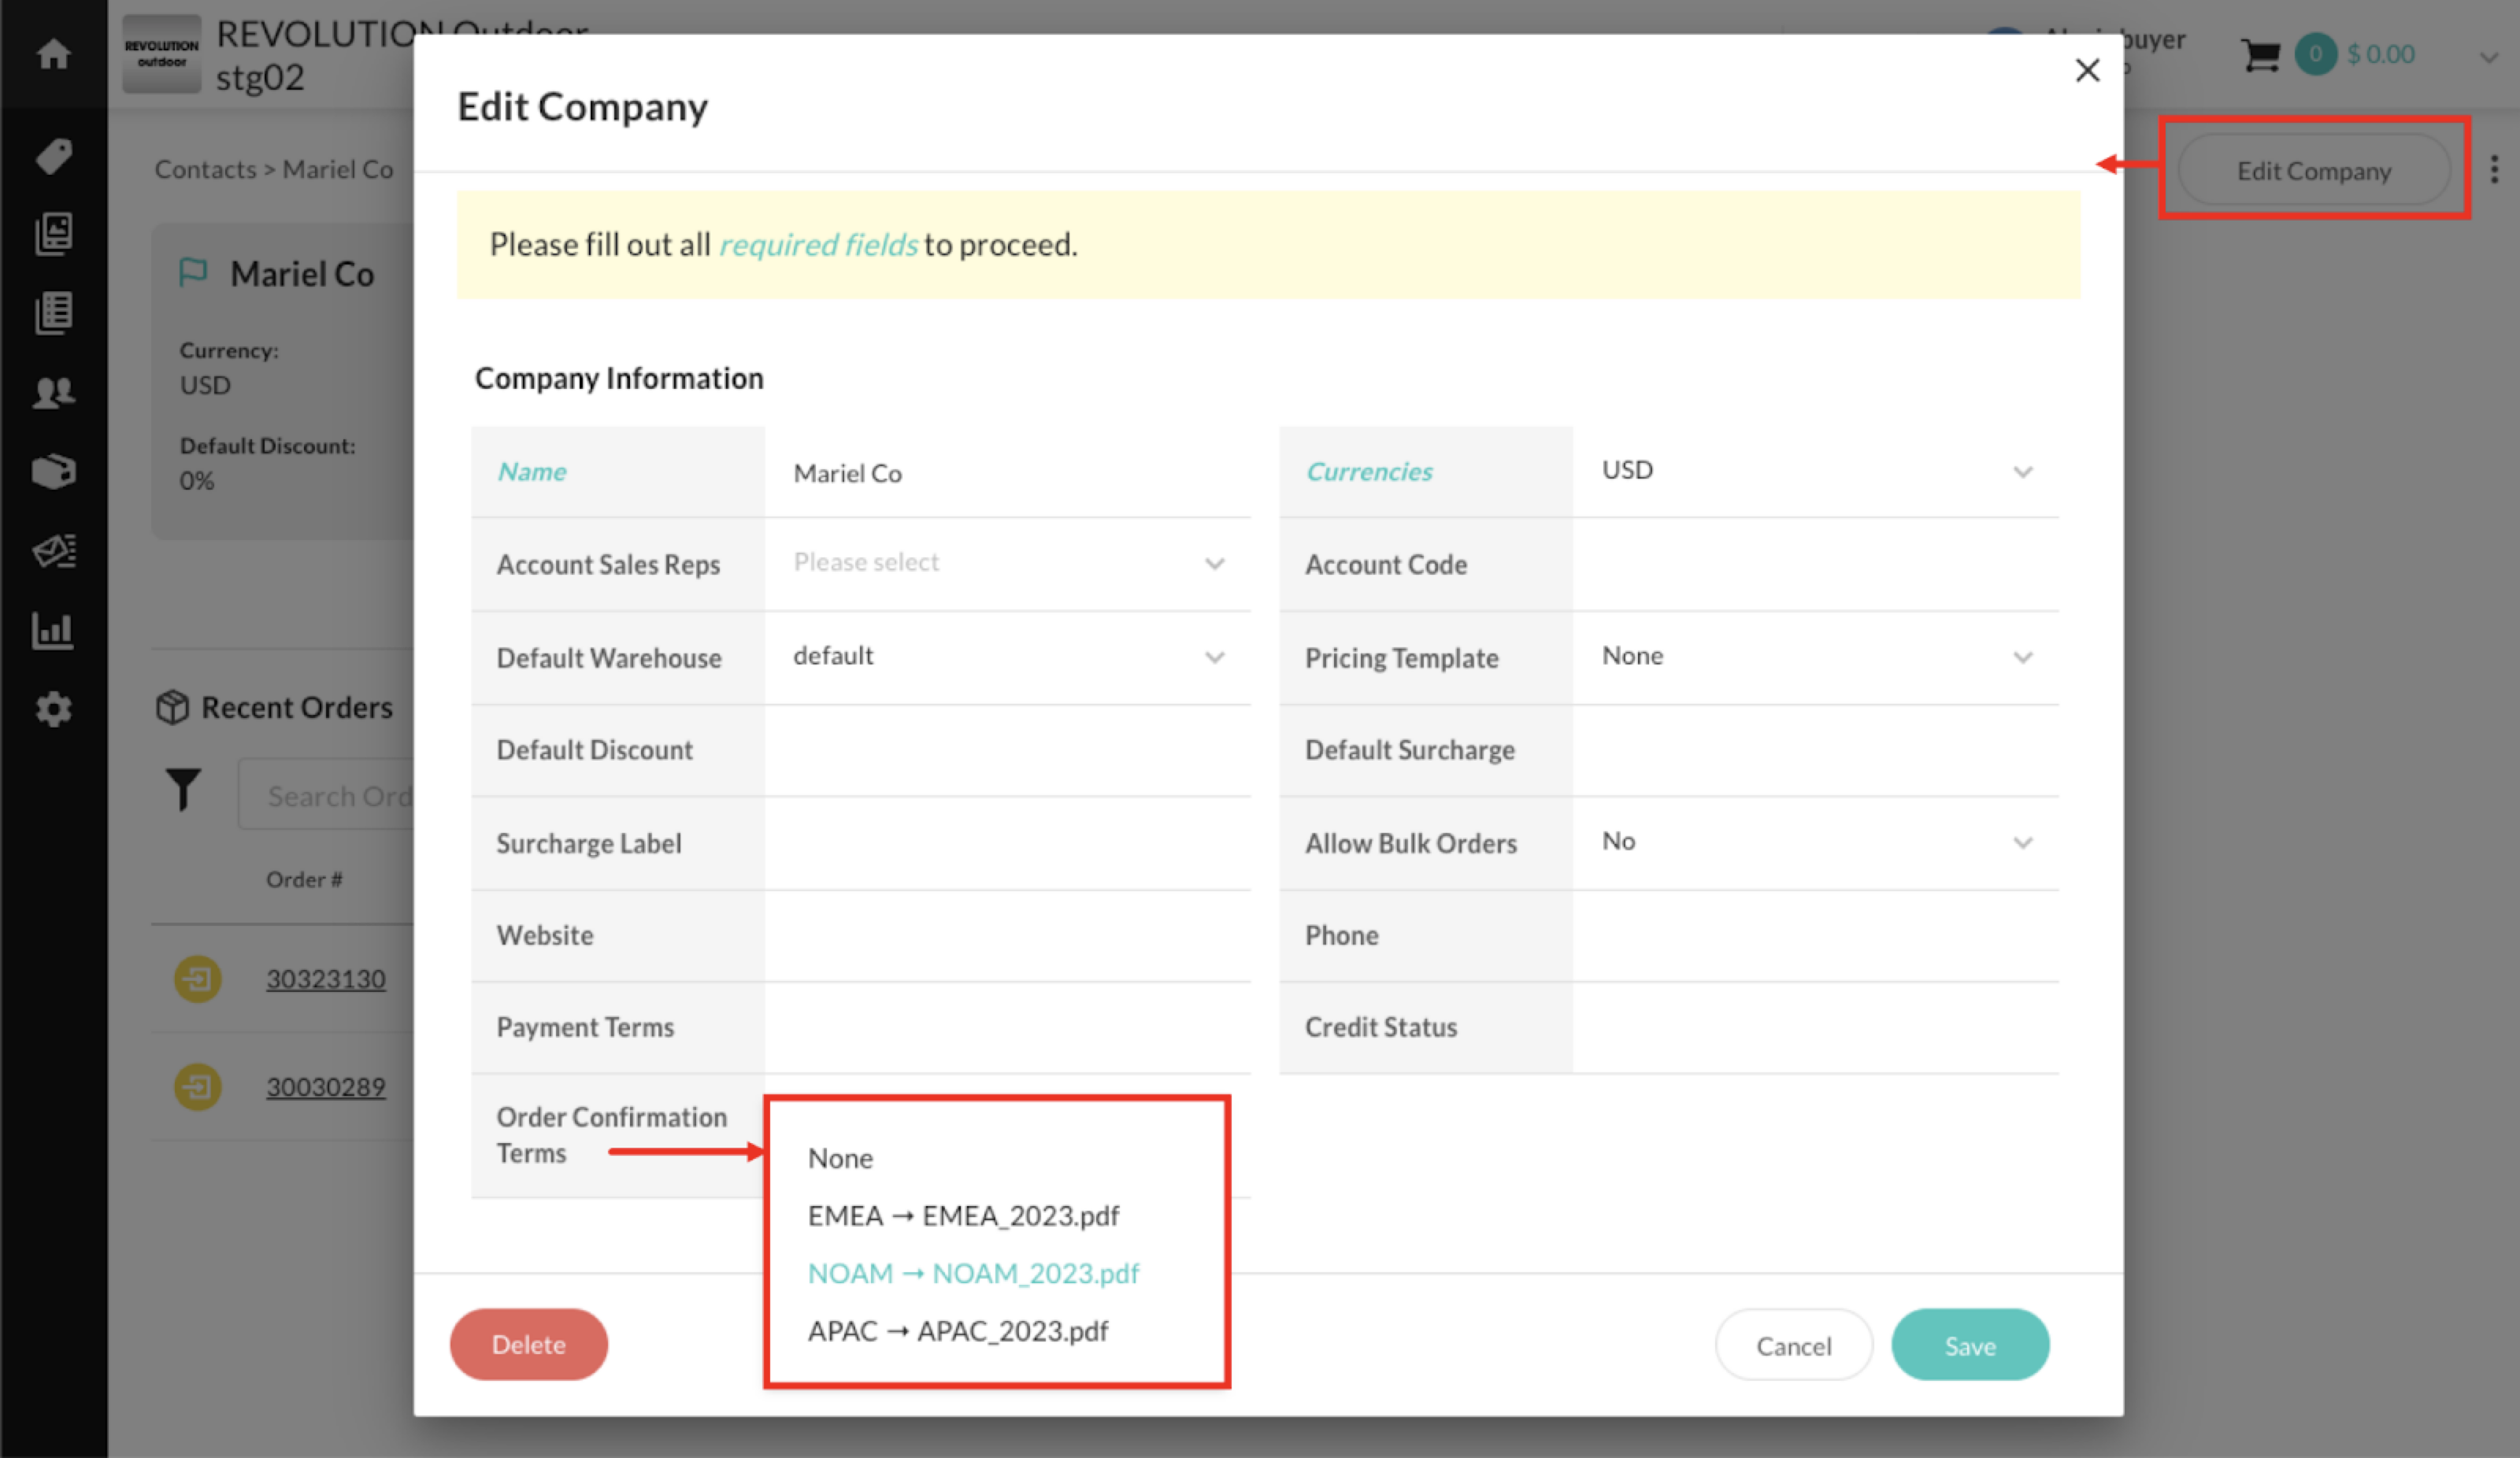Open the price tag icon in sidebar
2520x1458 pixels.
54,156
